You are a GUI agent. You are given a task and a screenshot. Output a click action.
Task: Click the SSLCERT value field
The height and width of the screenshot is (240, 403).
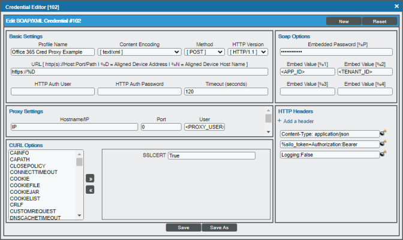click(x=212, y=155)
